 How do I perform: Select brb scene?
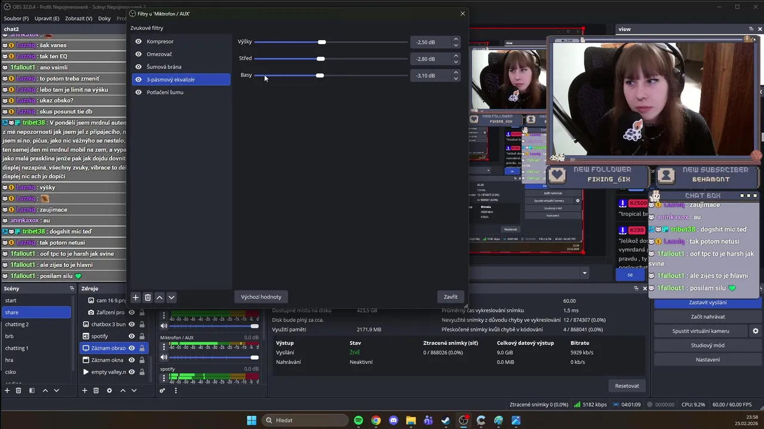click(36, 336)
